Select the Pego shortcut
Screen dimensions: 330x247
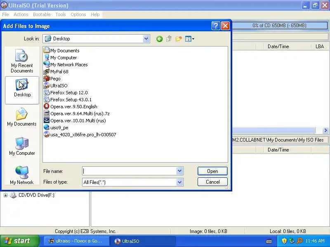tap(52, 79)
